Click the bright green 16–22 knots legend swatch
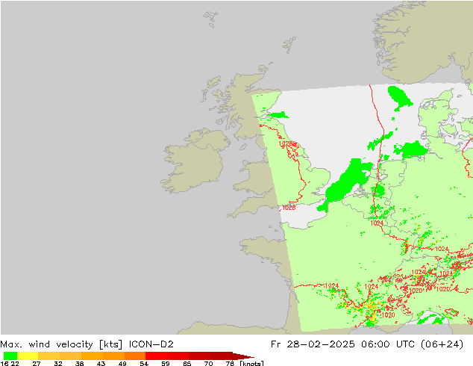 [x=10, y=356]
